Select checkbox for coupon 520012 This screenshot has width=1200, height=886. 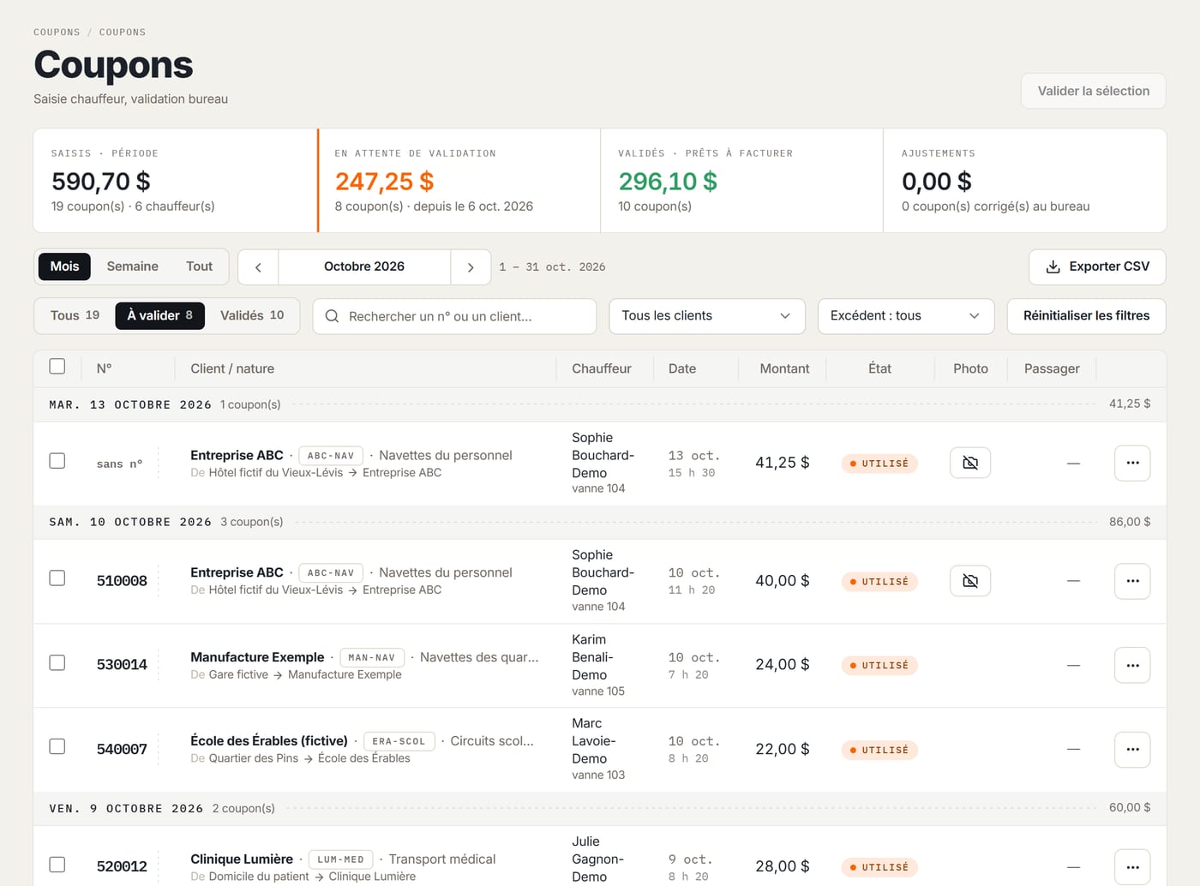pyautogui.click(x=57, y=865)
